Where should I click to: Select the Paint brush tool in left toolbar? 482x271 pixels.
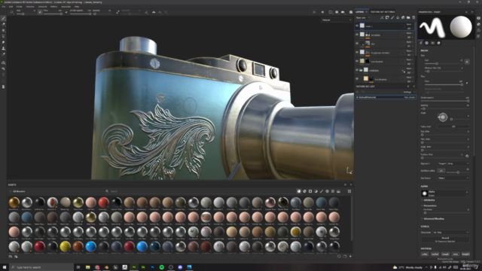3,18
